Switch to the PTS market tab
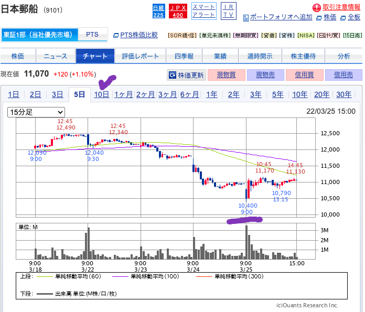This screenshot has width=365, height=312. point(92,35)
